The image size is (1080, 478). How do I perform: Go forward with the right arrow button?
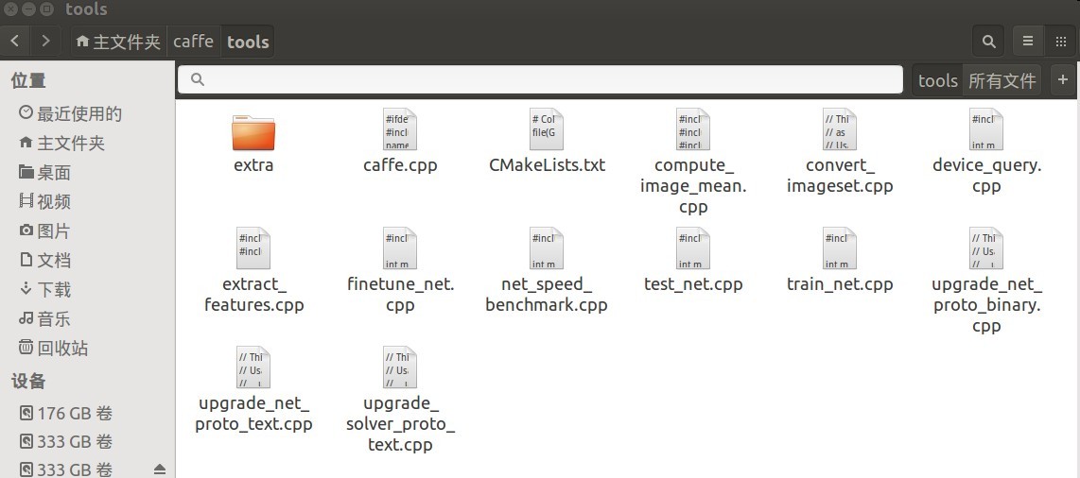(x=45, y=42)
